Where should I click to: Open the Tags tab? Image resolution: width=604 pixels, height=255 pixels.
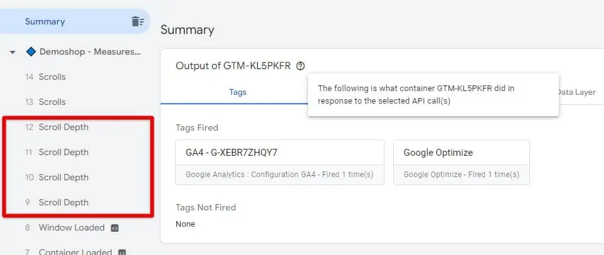click(238, 92)
